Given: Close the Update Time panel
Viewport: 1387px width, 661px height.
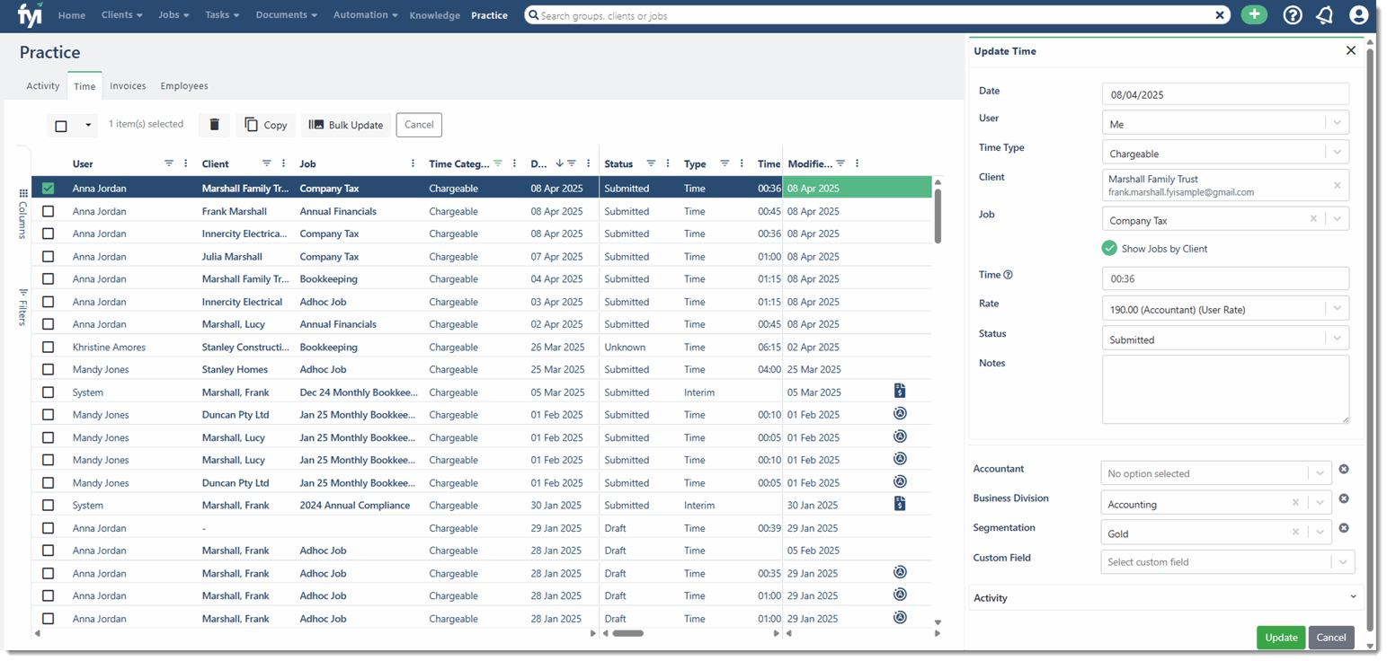Looking at the screenshot, I should (1350, 51).
